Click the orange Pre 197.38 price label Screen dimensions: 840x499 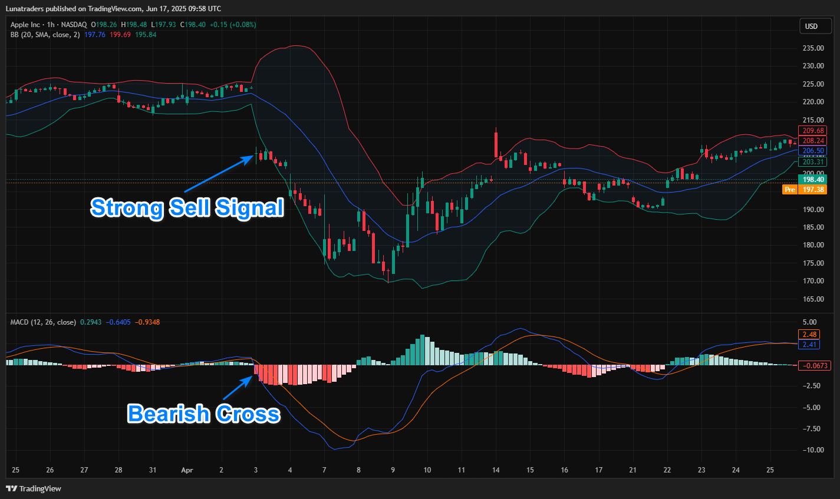(x=805, y=189)
